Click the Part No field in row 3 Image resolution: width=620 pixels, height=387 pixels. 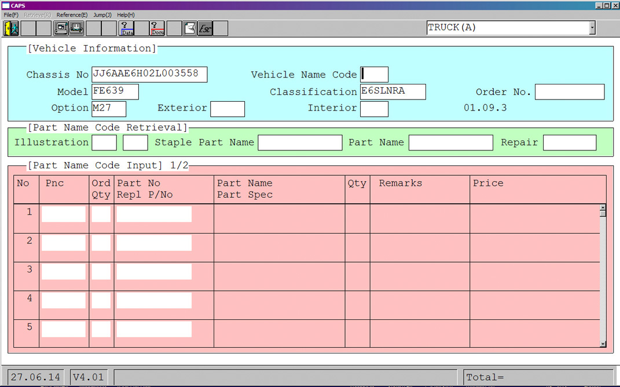(x=153, y=271)
